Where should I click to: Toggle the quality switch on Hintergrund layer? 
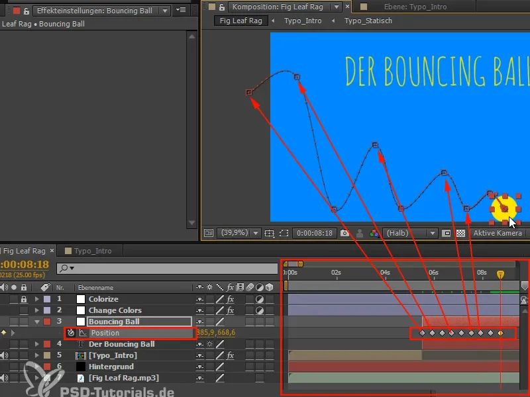click(x=219, y=366)
